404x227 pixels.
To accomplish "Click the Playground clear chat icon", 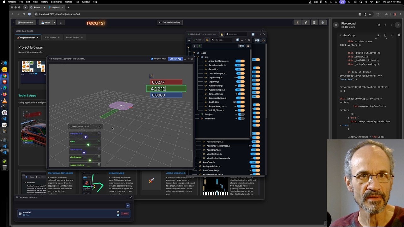I will click(379, 25).
